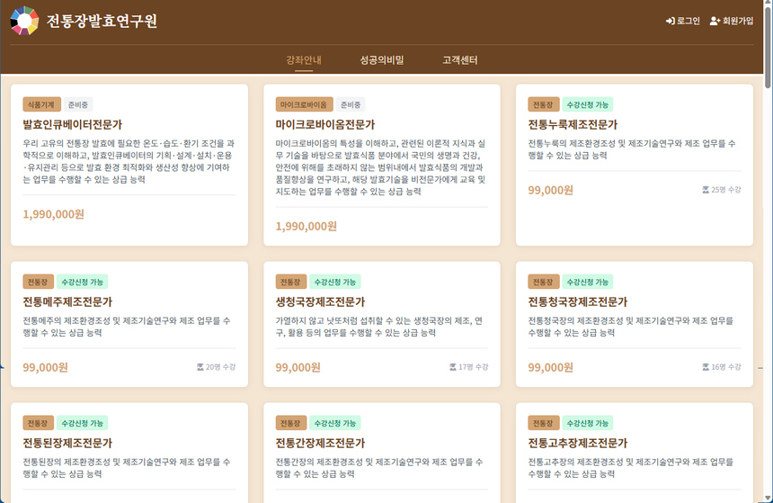Viewport: 773px width, 503px height.
Task: Open the 고객센터 tab
Action: [459, 60]
